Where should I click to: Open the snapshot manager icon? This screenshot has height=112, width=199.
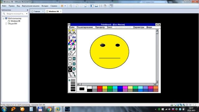pos(86,6)
